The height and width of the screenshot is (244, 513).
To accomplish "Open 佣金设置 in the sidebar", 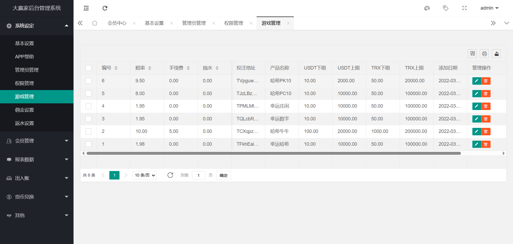I will point(24,110).
